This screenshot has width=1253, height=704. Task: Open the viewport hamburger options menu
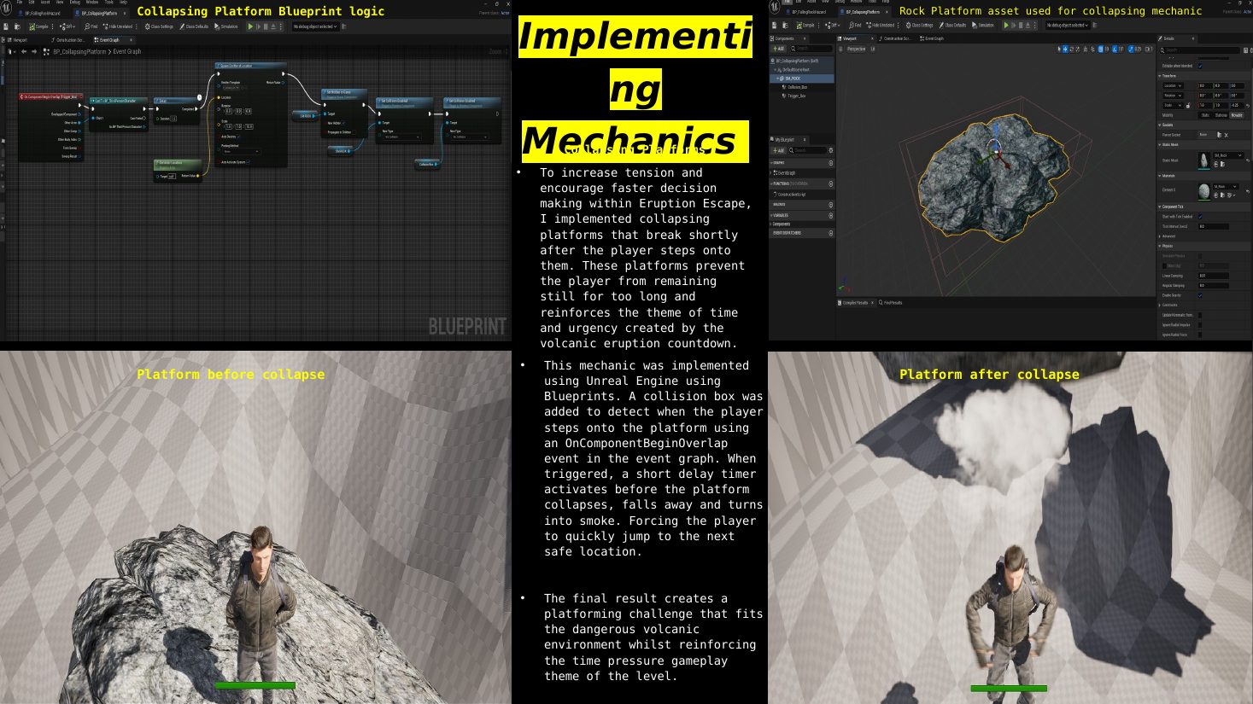point(841,49)
